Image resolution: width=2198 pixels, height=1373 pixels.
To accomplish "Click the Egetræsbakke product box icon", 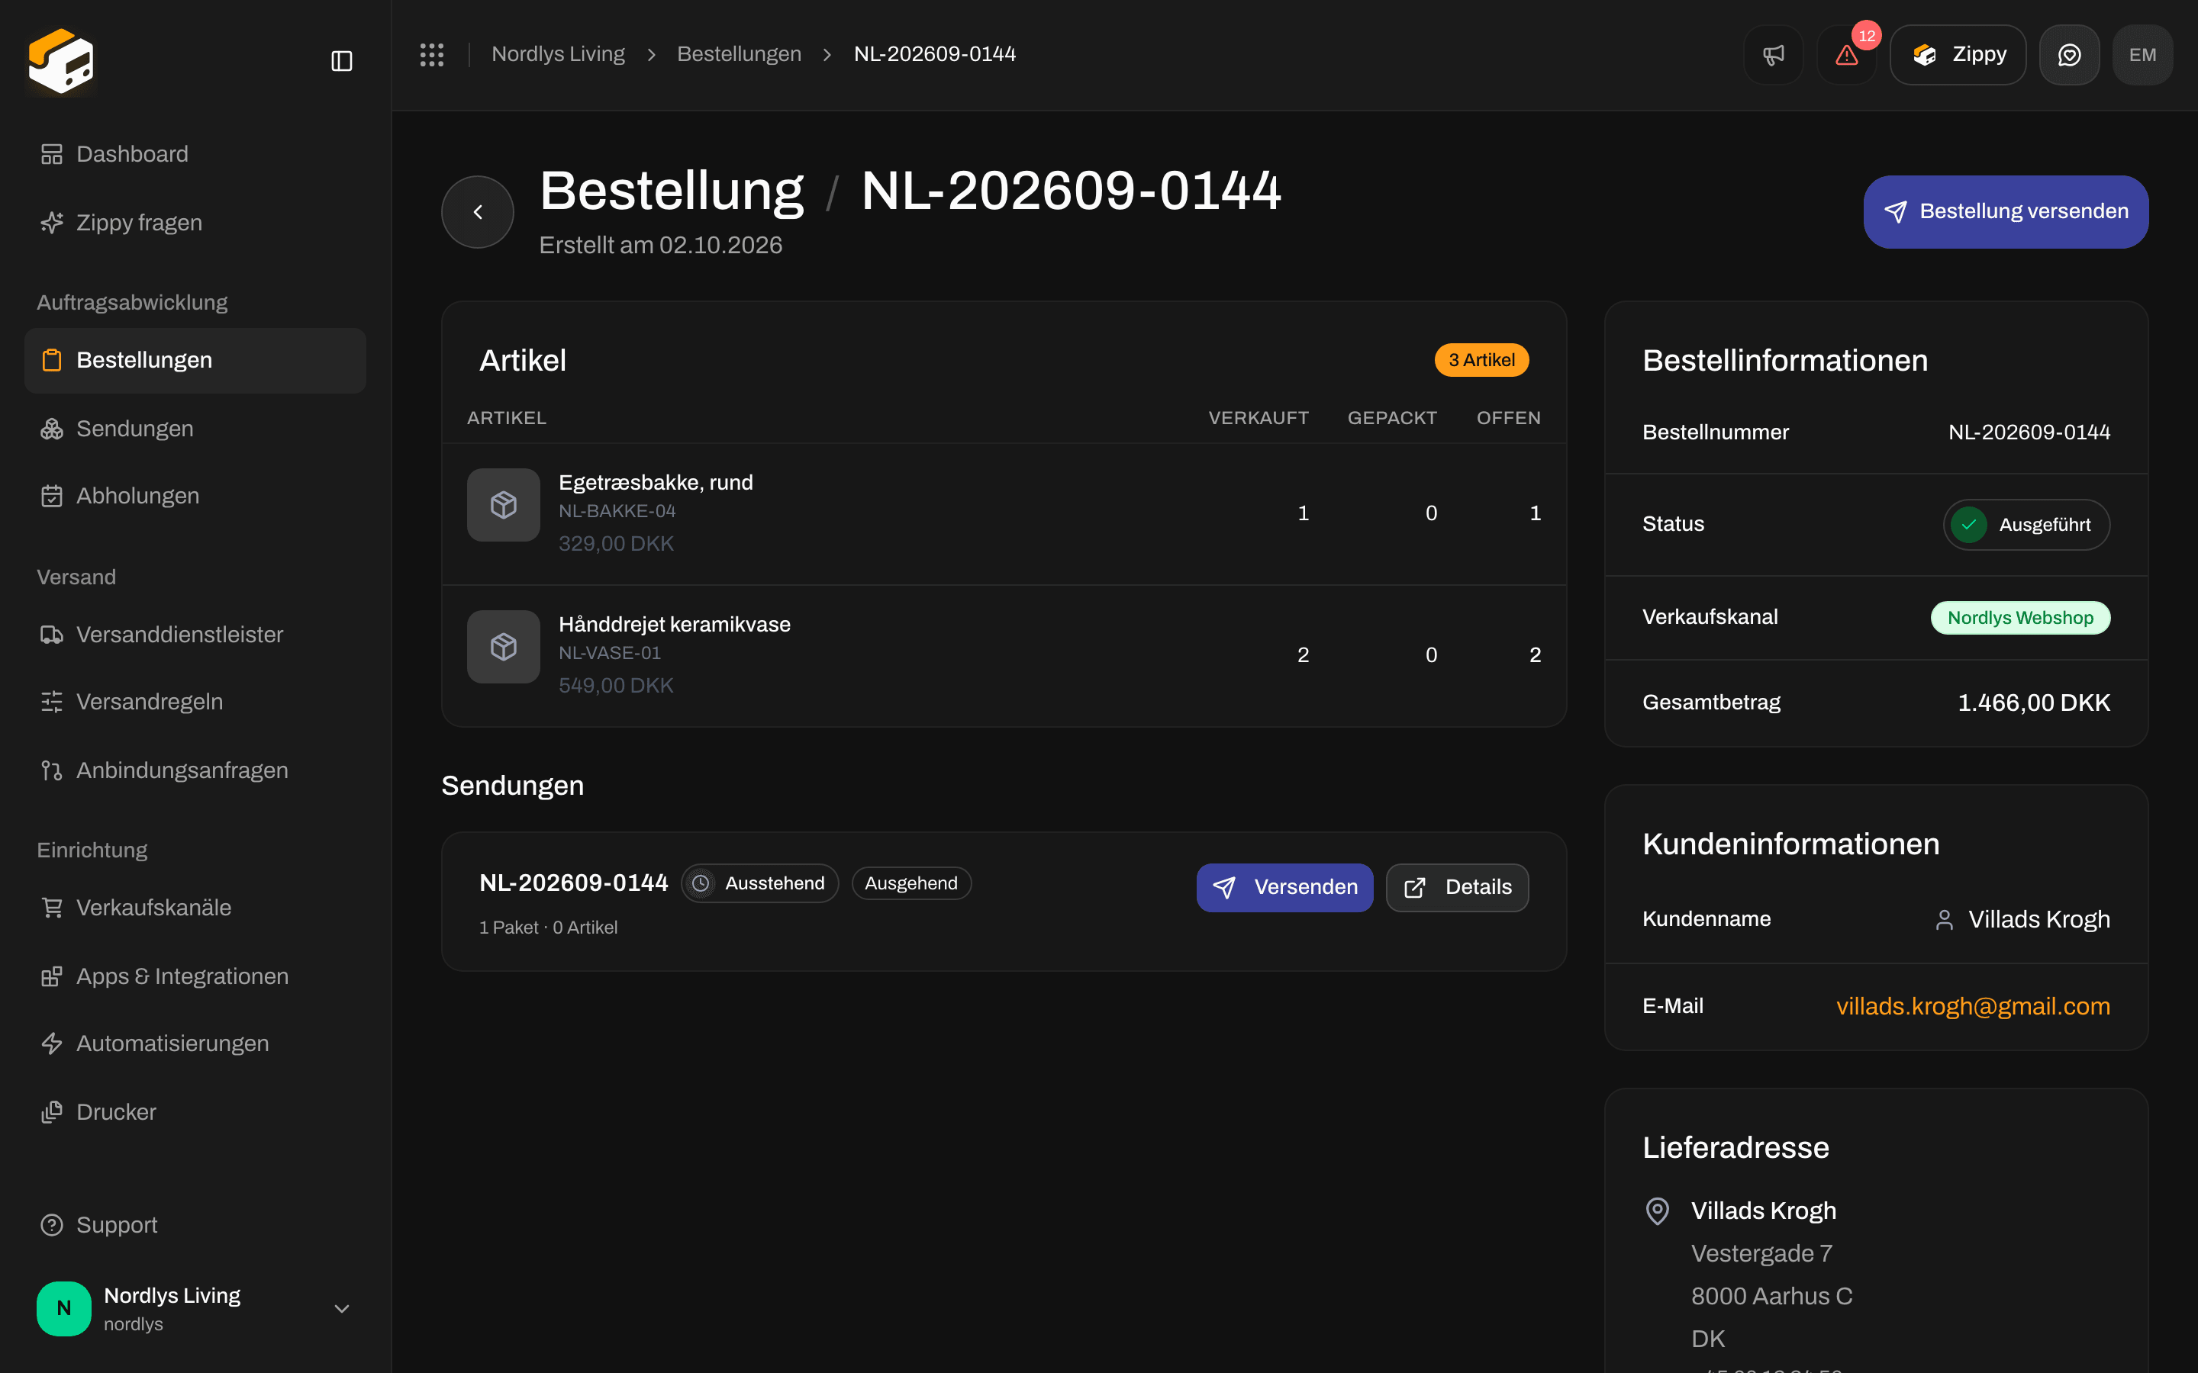I will click(503, 505).
